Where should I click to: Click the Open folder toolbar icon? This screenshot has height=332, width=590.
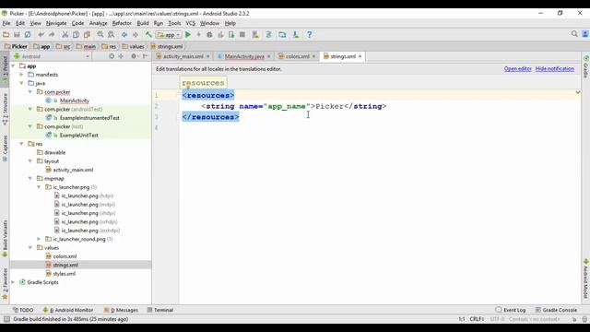click(x=6, y=35)
